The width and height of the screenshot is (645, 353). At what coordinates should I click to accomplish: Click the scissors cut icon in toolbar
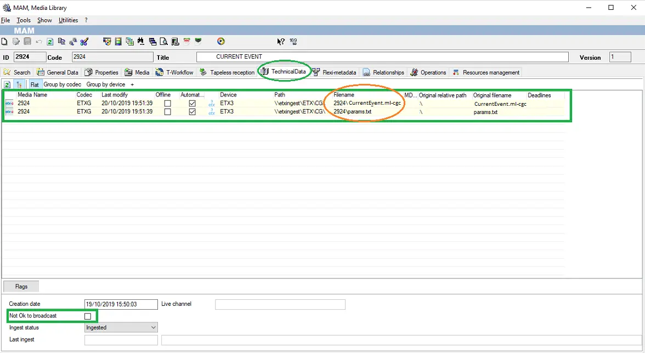coord(84,42)
